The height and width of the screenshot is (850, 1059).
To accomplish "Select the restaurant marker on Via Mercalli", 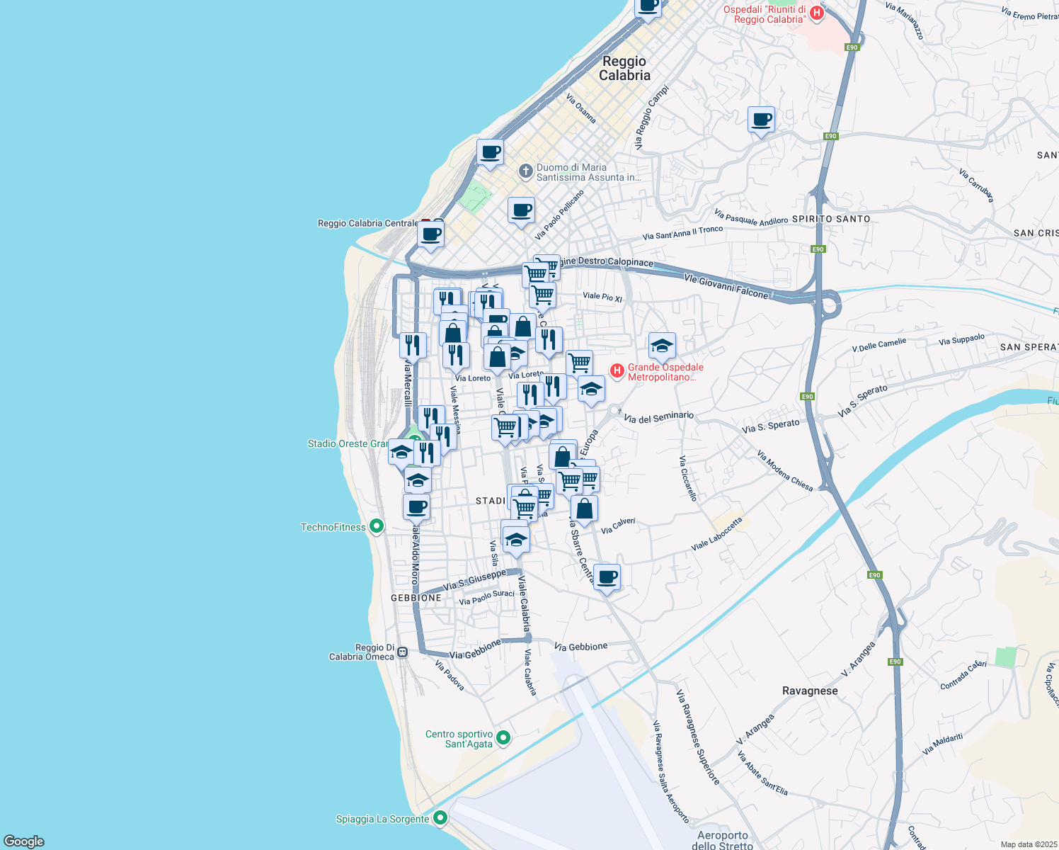I will (413, 346).
